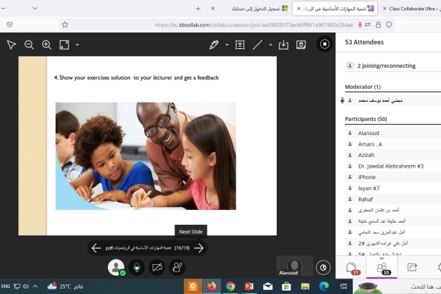Select the line shape tool

pos(258,45)
